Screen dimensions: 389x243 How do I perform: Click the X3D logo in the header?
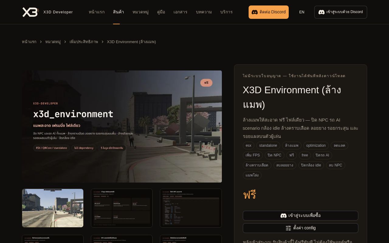pyautogui.click(x=30, y=12)
